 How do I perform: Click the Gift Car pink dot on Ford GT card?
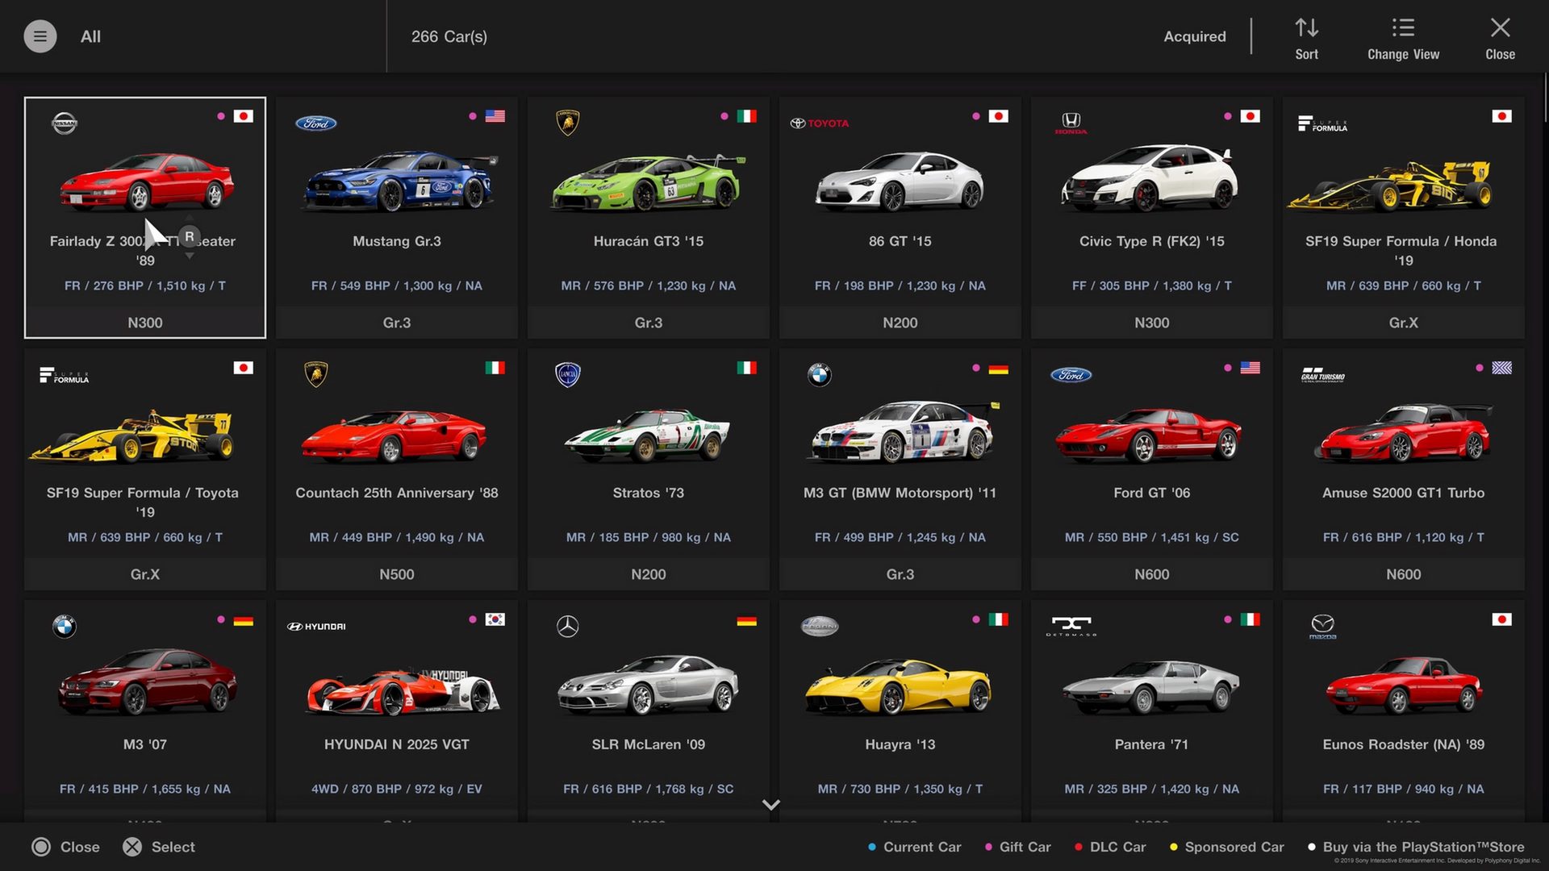pos(1228,368)
